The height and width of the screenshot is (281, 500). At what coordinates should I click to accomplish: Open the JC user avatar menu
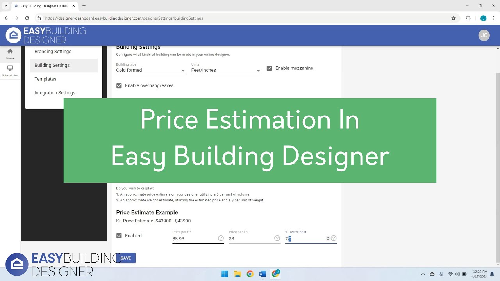484,35
